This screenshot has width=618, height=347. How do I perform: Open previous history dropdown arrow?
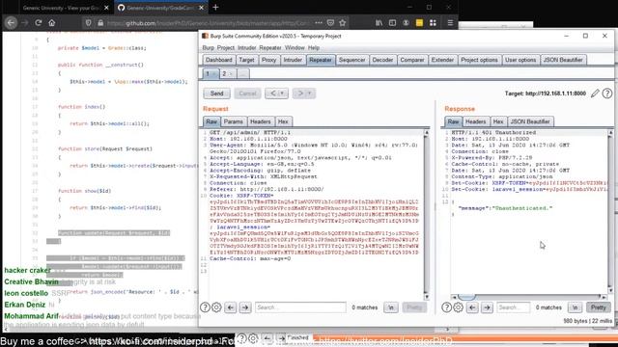(x=283, y=93)
